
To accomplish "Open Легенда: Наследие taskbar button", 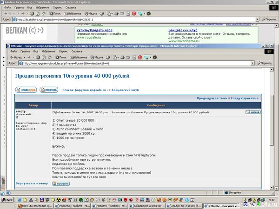I will click(35, 206).
